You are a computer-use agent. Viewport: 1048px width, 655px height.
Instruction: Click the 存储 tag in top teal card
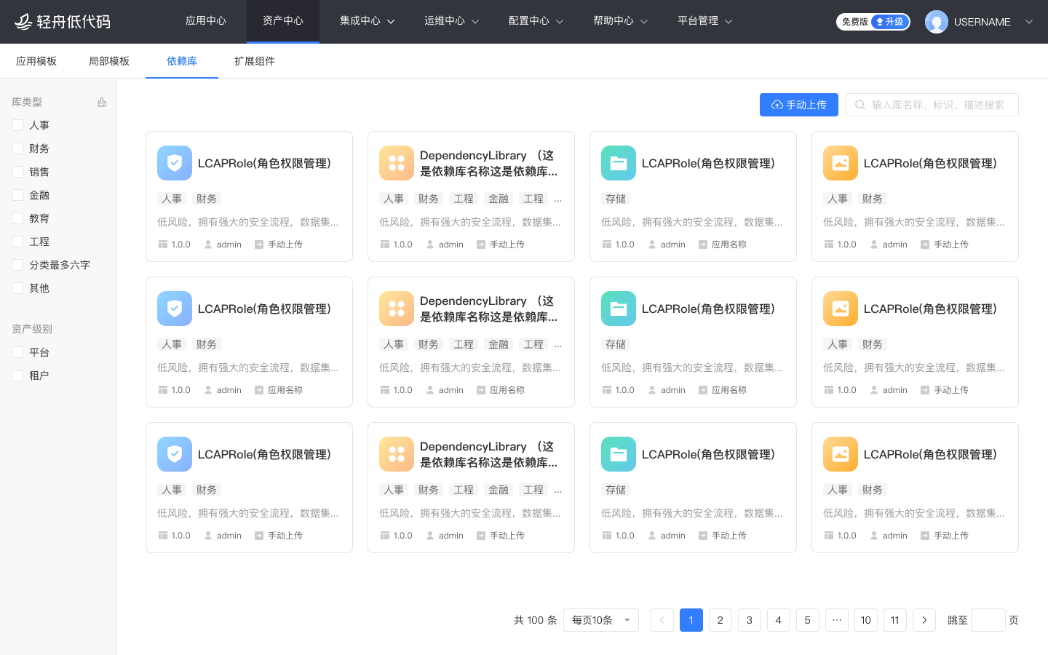tap(616, 199)
